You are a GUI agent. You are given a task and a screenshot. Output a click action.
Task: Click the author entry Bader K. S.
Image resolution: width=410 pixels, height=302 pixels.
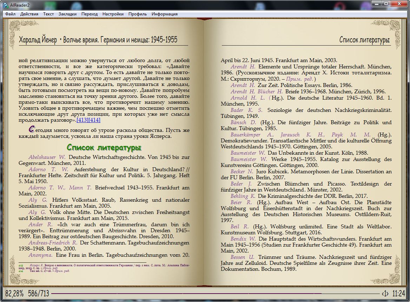(x=246, y=110)
